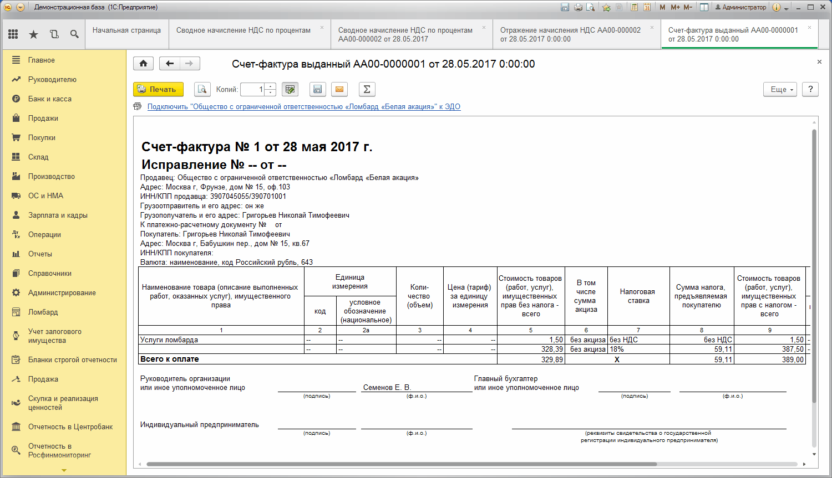Open the info (i) icon in title bar
832x478 pixels.
[776, 7]
